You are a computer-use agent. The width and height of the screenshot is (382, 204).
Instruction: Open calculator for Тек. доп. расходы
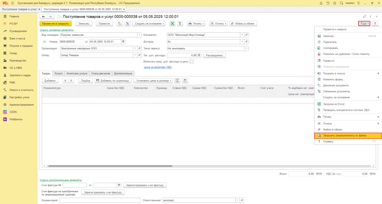[199, 55]
